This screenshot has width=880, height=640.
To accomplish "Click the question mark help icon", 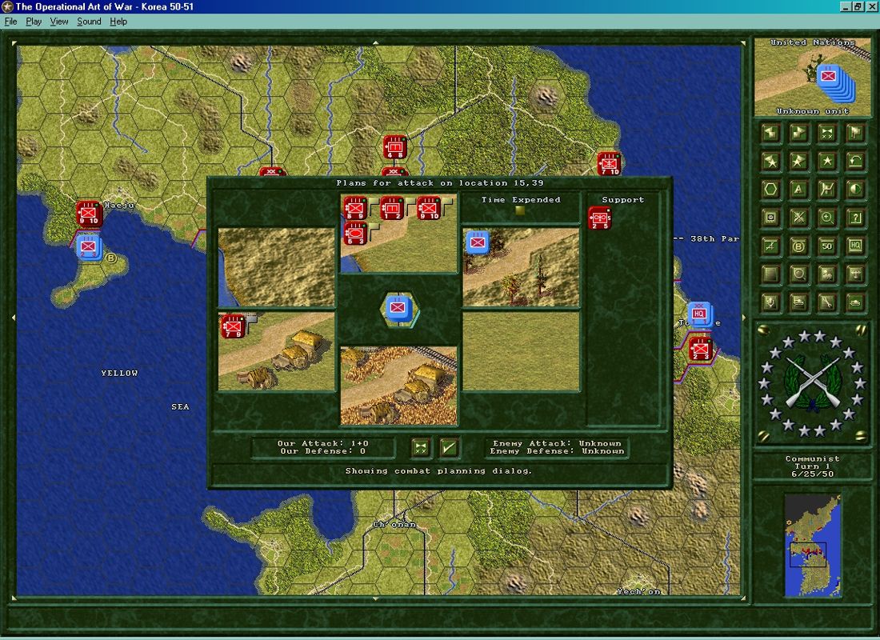I will (x=856, y=217).
